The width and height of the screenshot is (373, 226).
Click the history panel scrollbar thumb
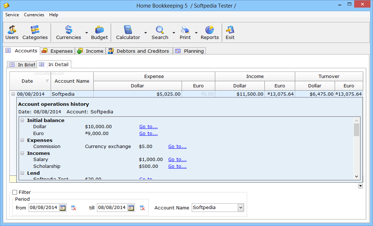356,130
